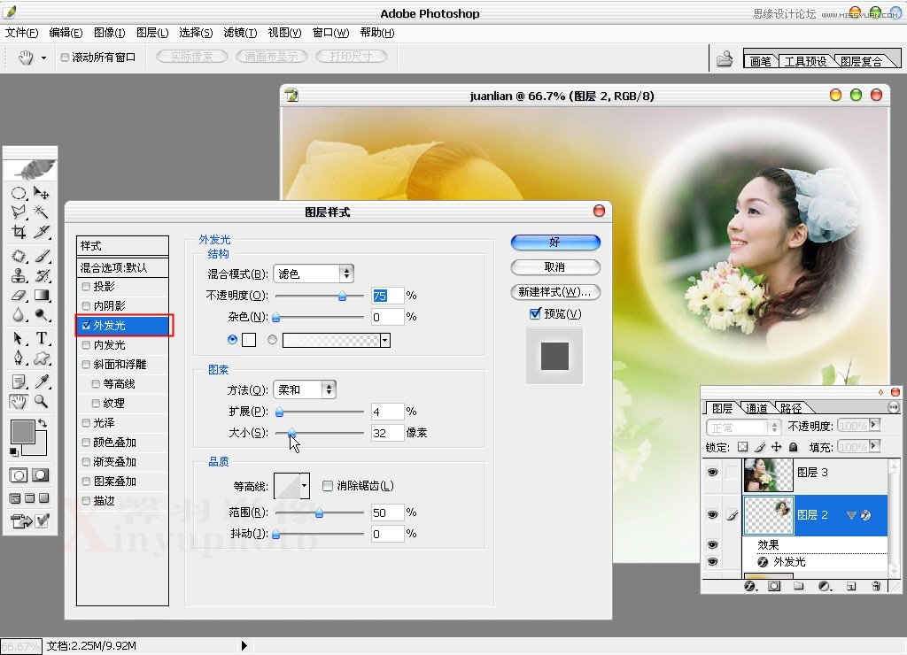The width and height of the screenshot is (907, 655).
Task: Open 文件(F) menu
Action: pos(21,33)
